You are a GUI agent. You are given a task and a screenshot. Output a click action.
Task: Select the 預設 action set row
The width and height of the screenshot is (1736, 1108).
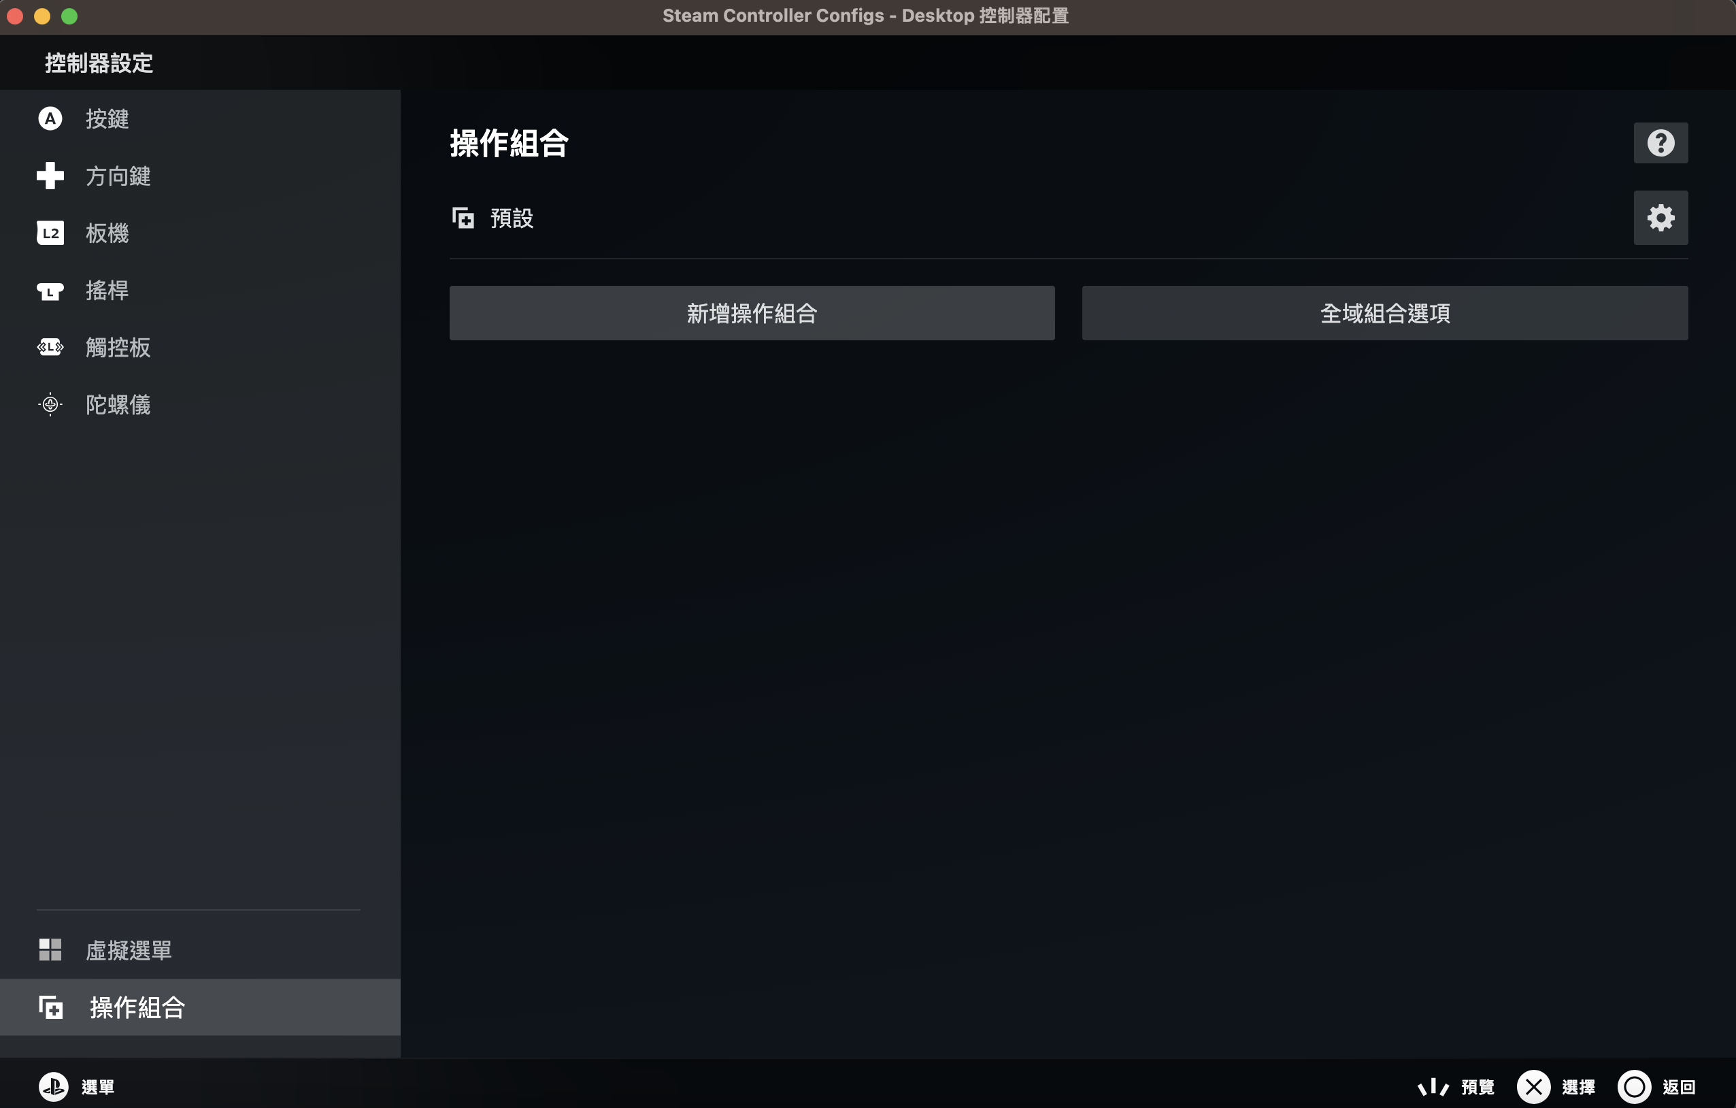point(511,218)
